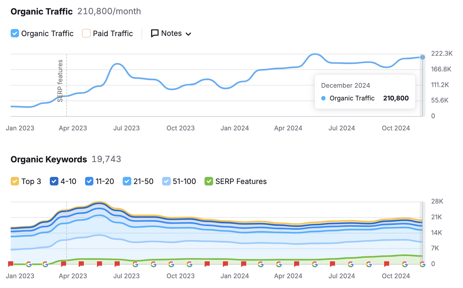
Task: Click the red note marker near Oct 2024
Action: pos(386,264)
